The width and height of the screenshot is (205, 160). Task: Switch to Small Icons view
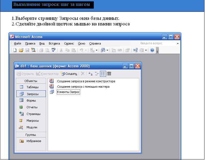pos(97,74)
